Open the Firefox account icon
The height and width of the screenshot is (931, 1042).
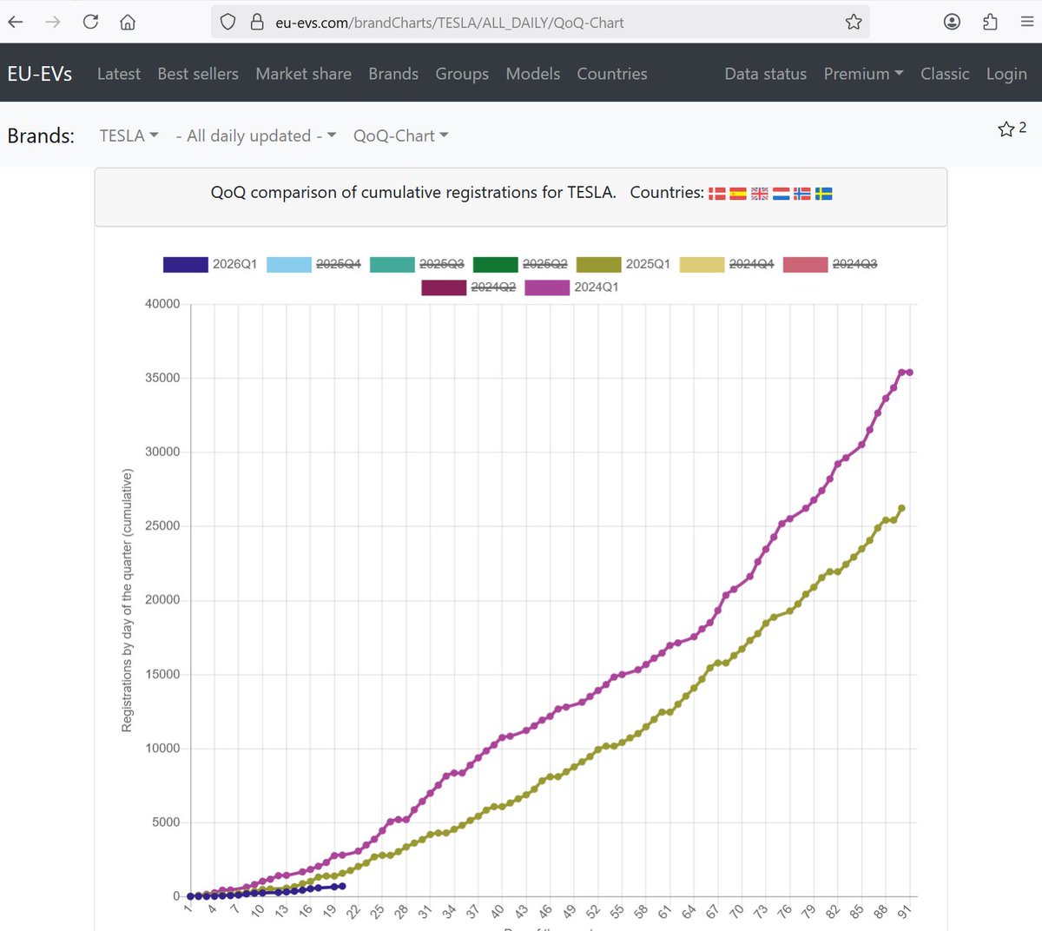(x=953, y=22)
